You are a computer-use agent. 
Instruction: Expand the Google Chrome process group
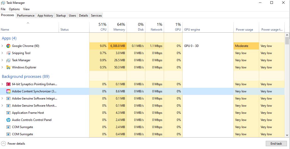tap(2, 46)
